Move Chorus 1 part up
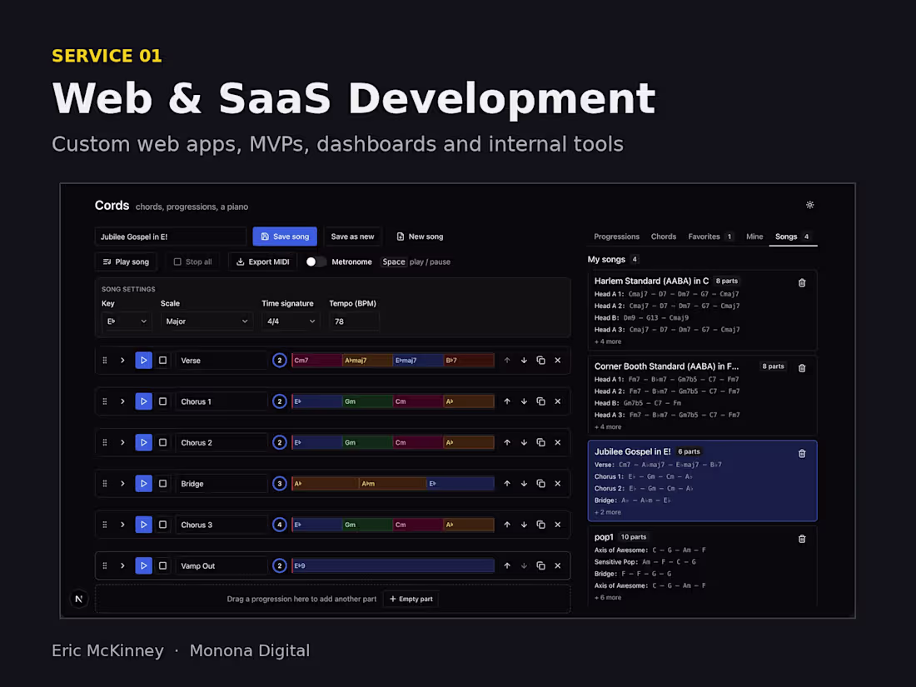 pyautogui.click(x=507, y=401)
